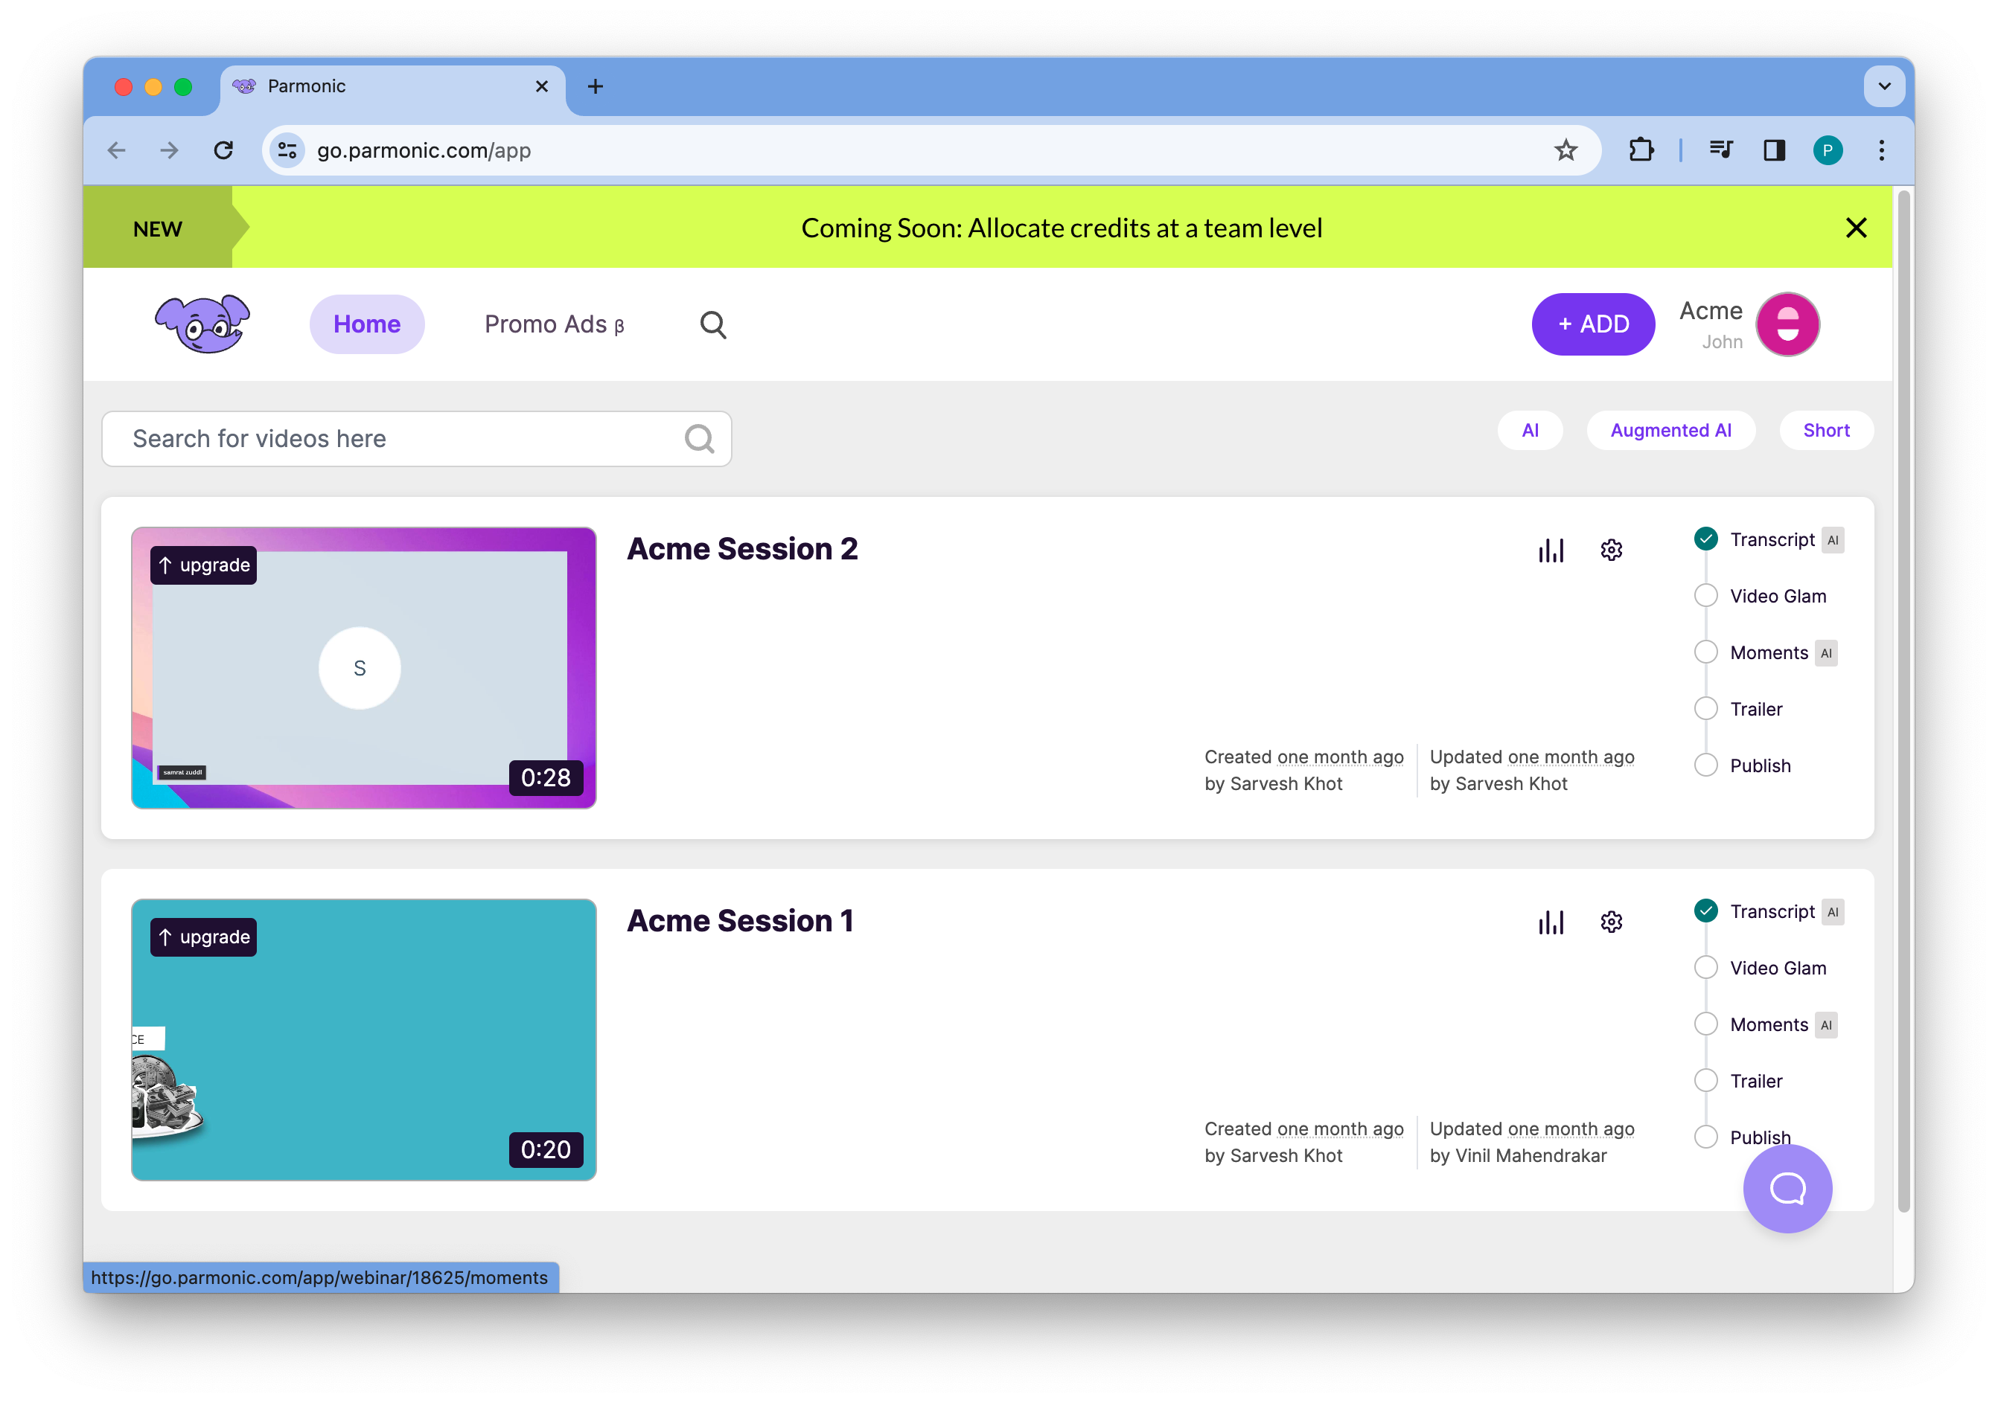Click the search magnifier in navigation bar
Screen dimensions: 1998x1403
[712, 324]
